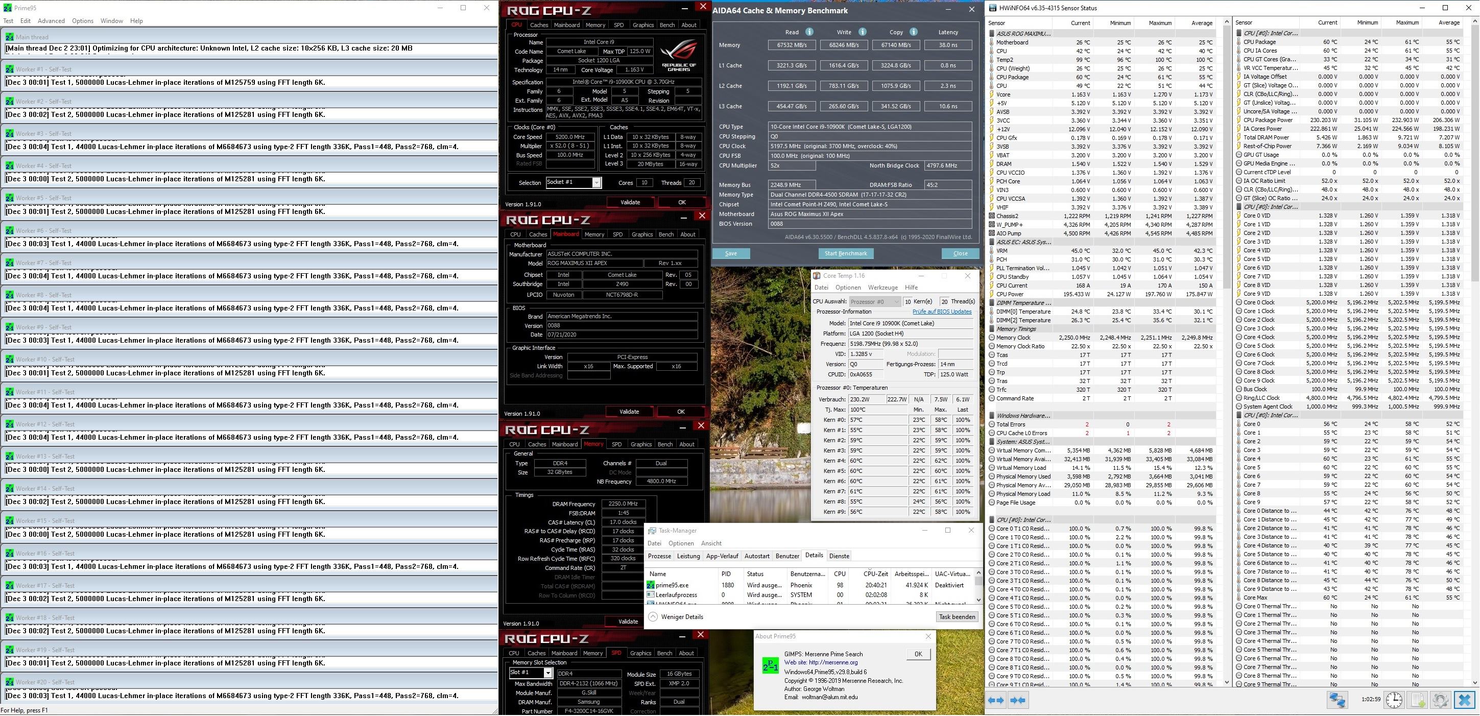Select the Caches tab in top CPU-Z
Image resolution: width=1480 pixels, height=716 pixels.
pyautogui.click(x=538, y=25)
